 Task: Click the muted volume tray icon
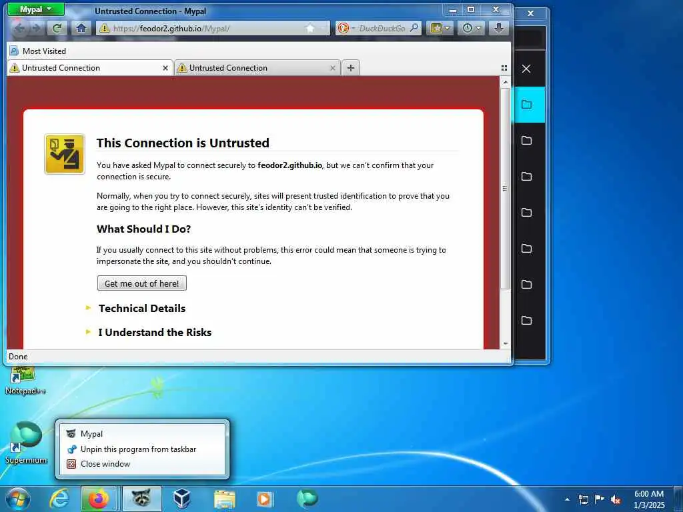click(616, 499)
